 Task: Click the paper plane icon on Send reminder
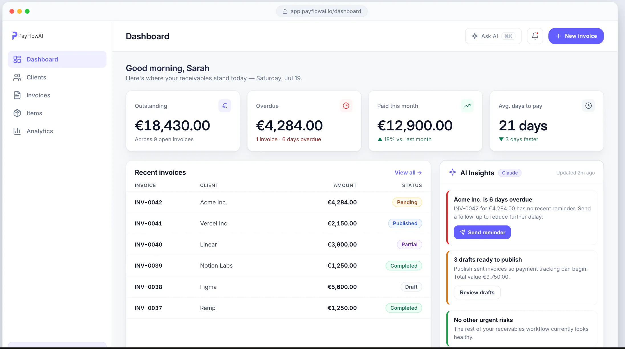click(462, 232)
